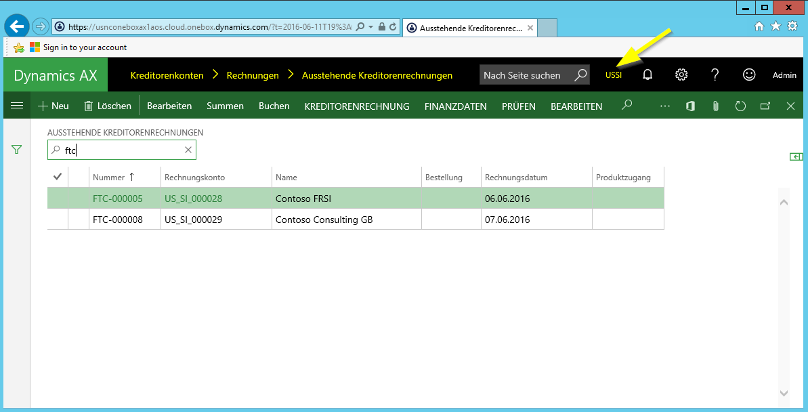Image resolution: width=808 pixels, height=412 pixels.
Task: Switch to the FINANZDATEN tab
Action: [455, 106]
